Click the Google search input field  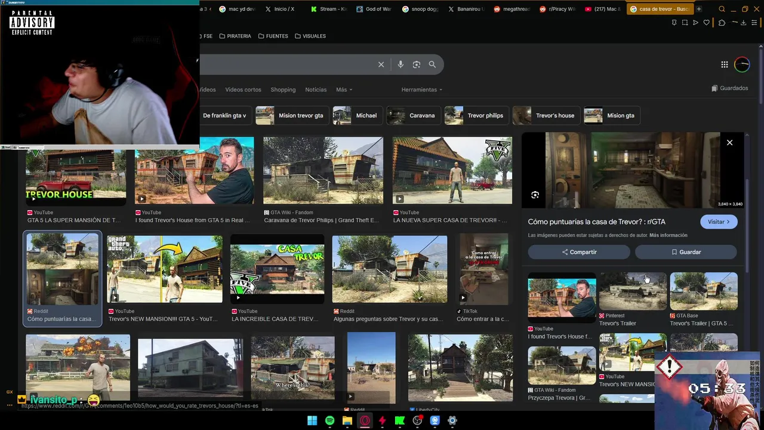click(288, 64)
